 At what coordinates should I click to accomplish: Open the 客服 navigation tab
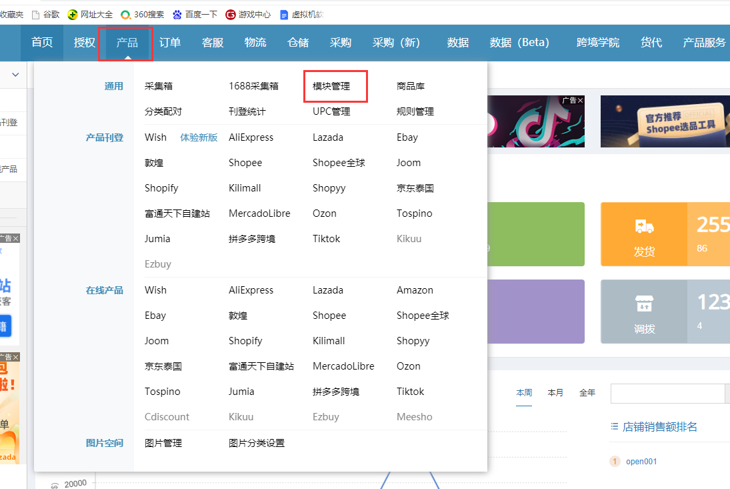(212, 43)
